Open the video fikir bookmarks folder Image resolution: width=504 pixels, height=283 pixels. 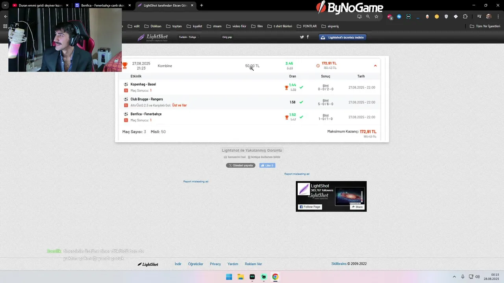[x=236, y=26]
